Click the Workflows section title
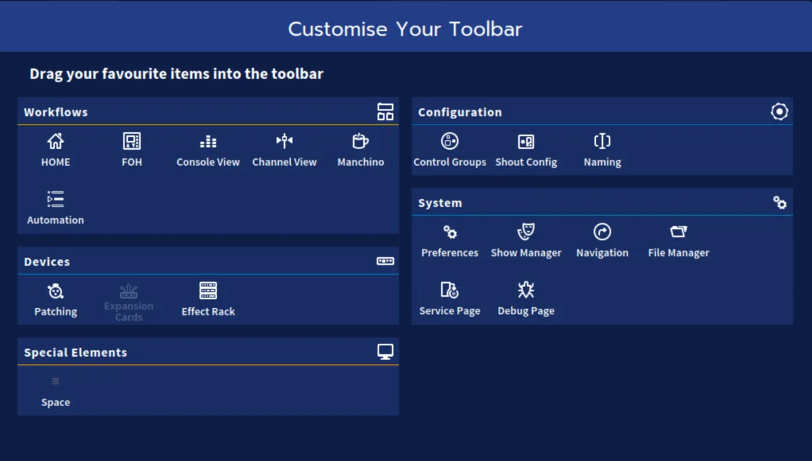The width and height of the screenshot is (812, 461). click(x=56, y=112)
